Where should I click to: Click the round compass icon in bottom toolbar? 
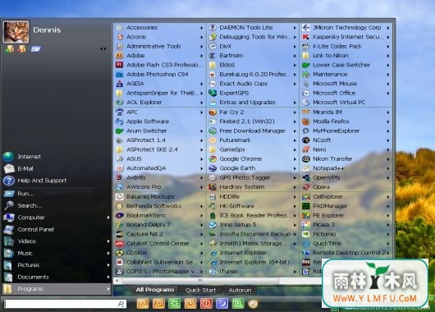pyautogui.click(x=254, y=304)
